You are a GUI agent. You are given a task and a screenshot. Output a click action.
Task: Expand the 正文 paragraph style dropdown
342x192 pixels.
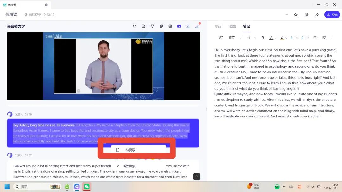[235, 38]
